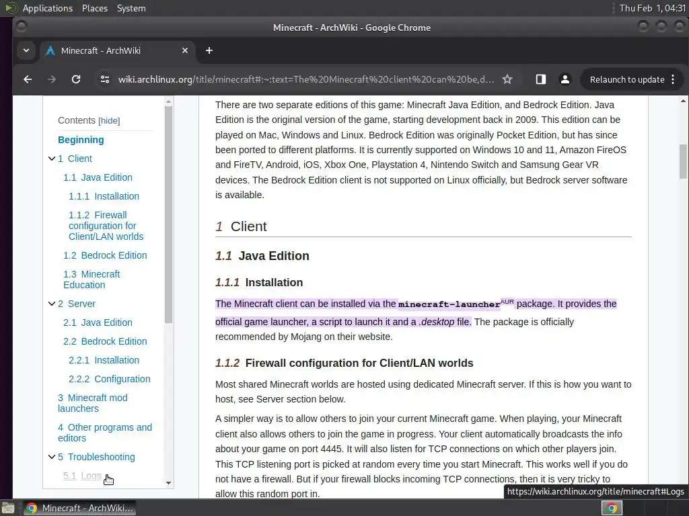Open the minecraft-launcher AUR package link
This screenshot has width=689, height=516.
449,304
